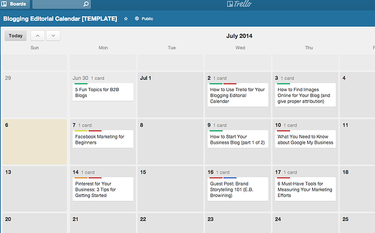
Task: Open the Boards menu icon
Action: point(4,4)
